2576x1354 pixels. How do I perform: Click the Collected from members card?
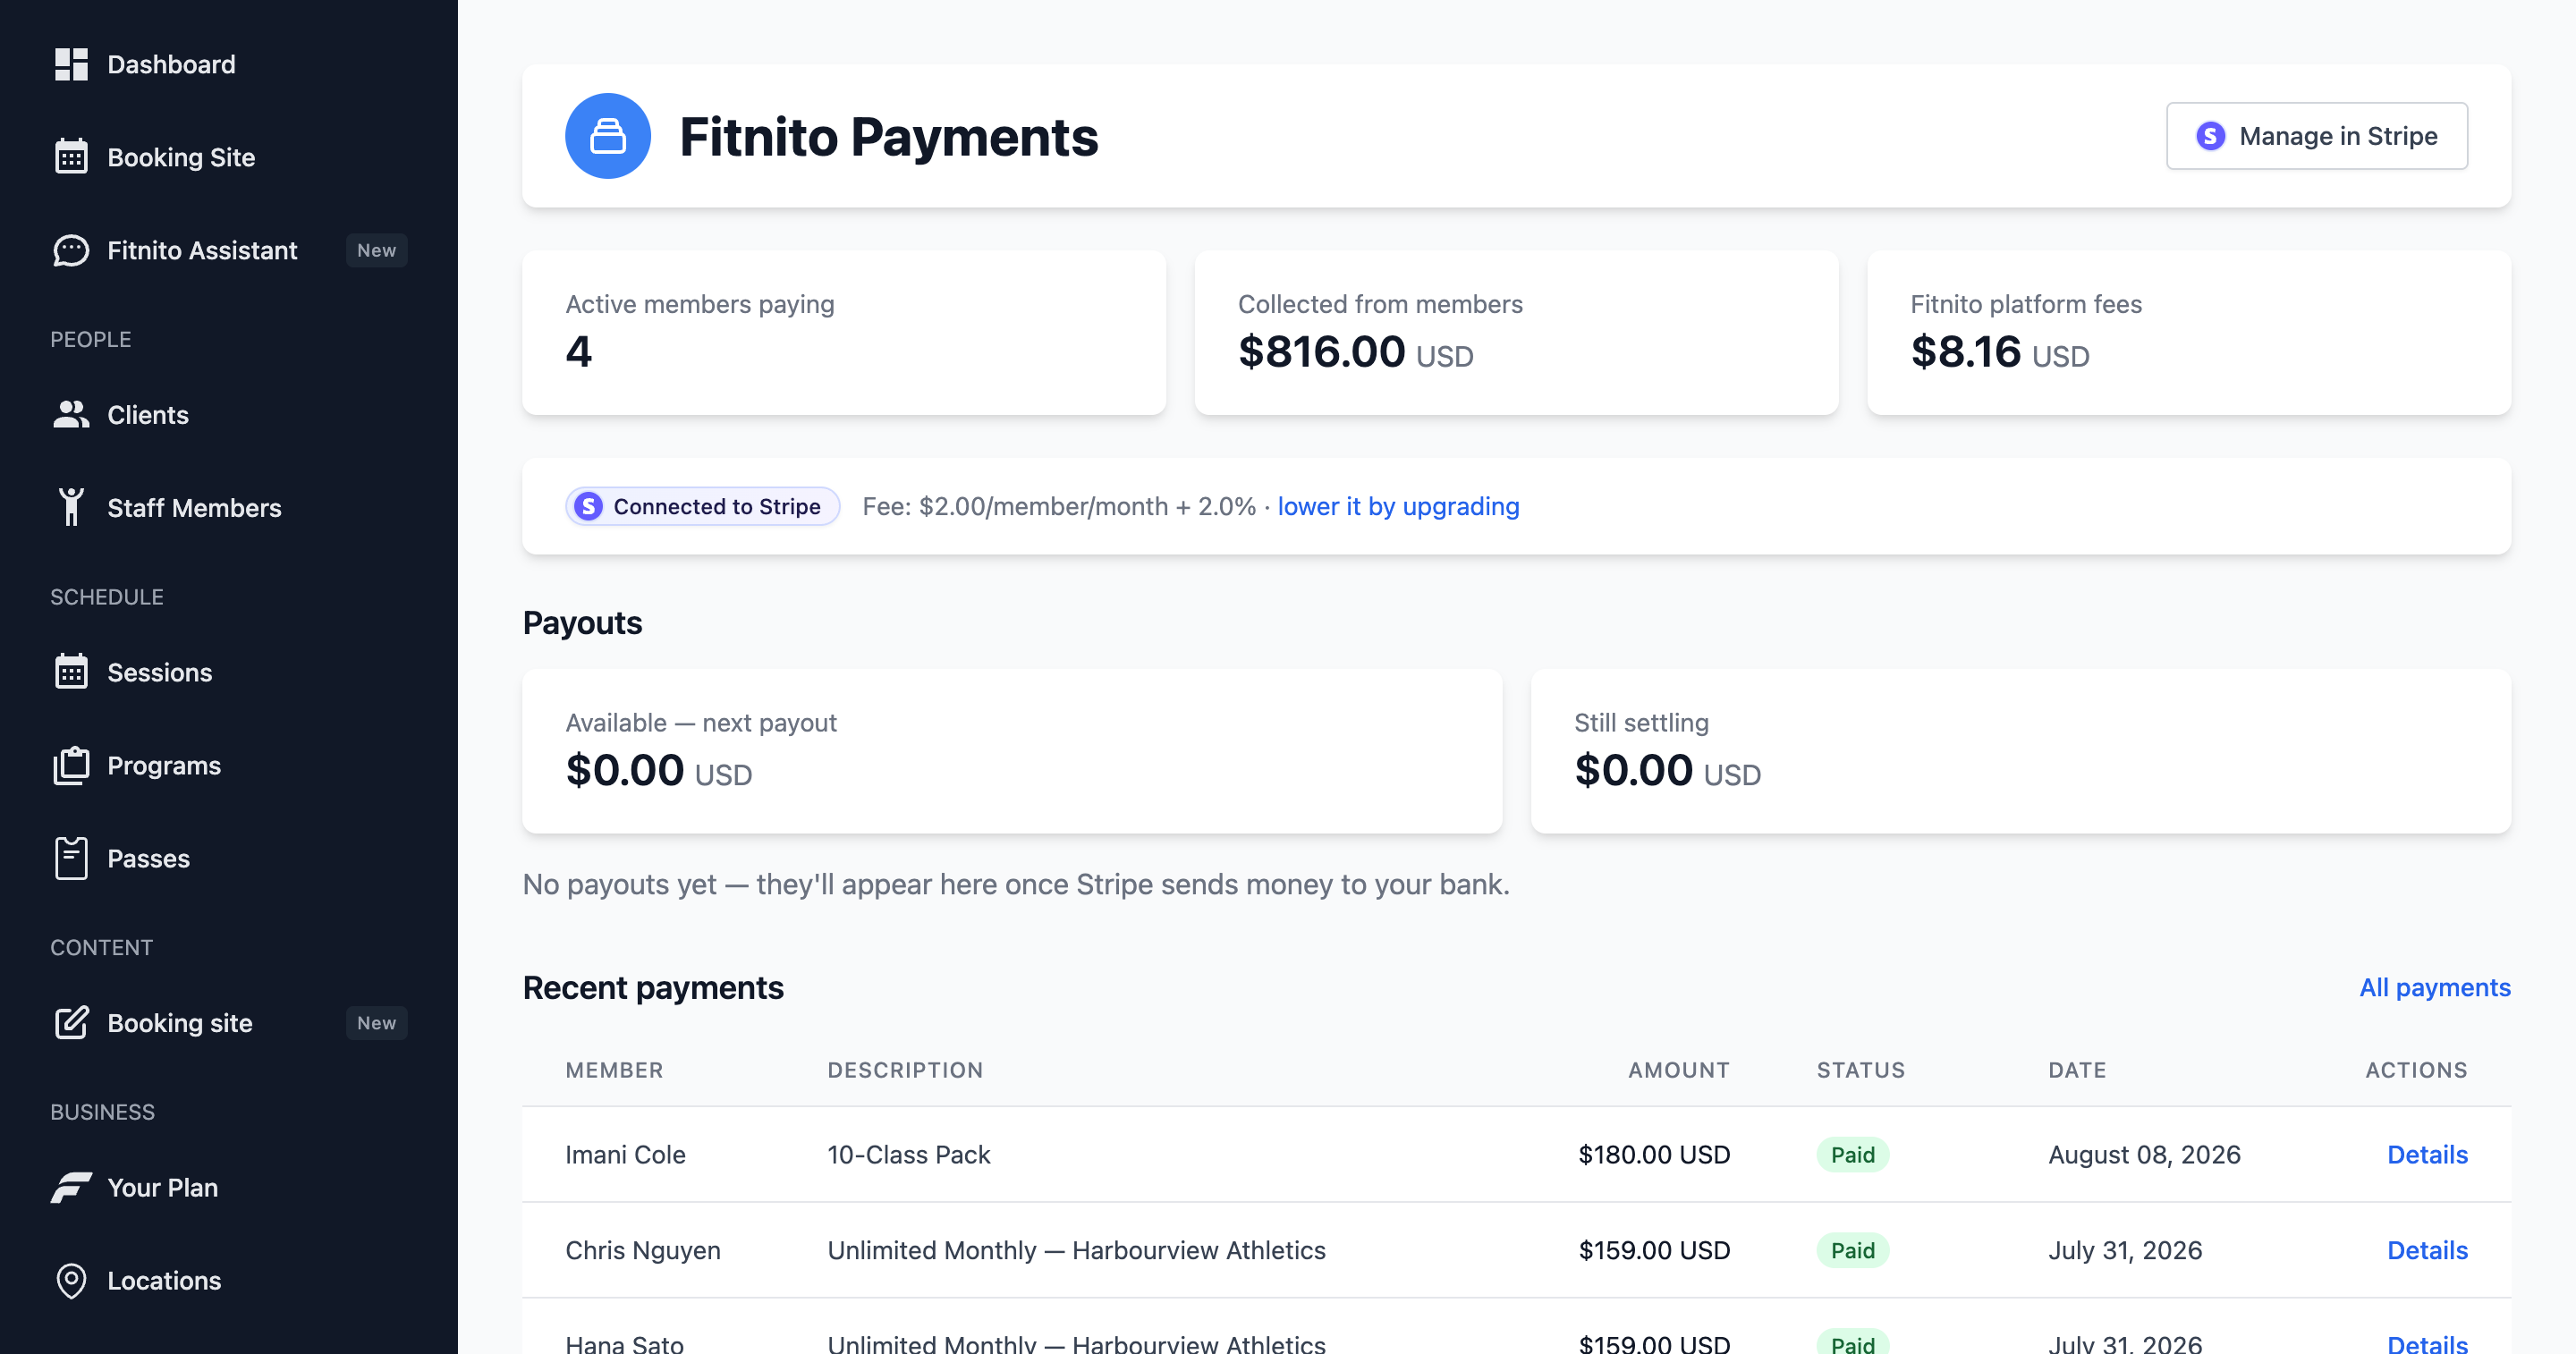coord(1516,333)
